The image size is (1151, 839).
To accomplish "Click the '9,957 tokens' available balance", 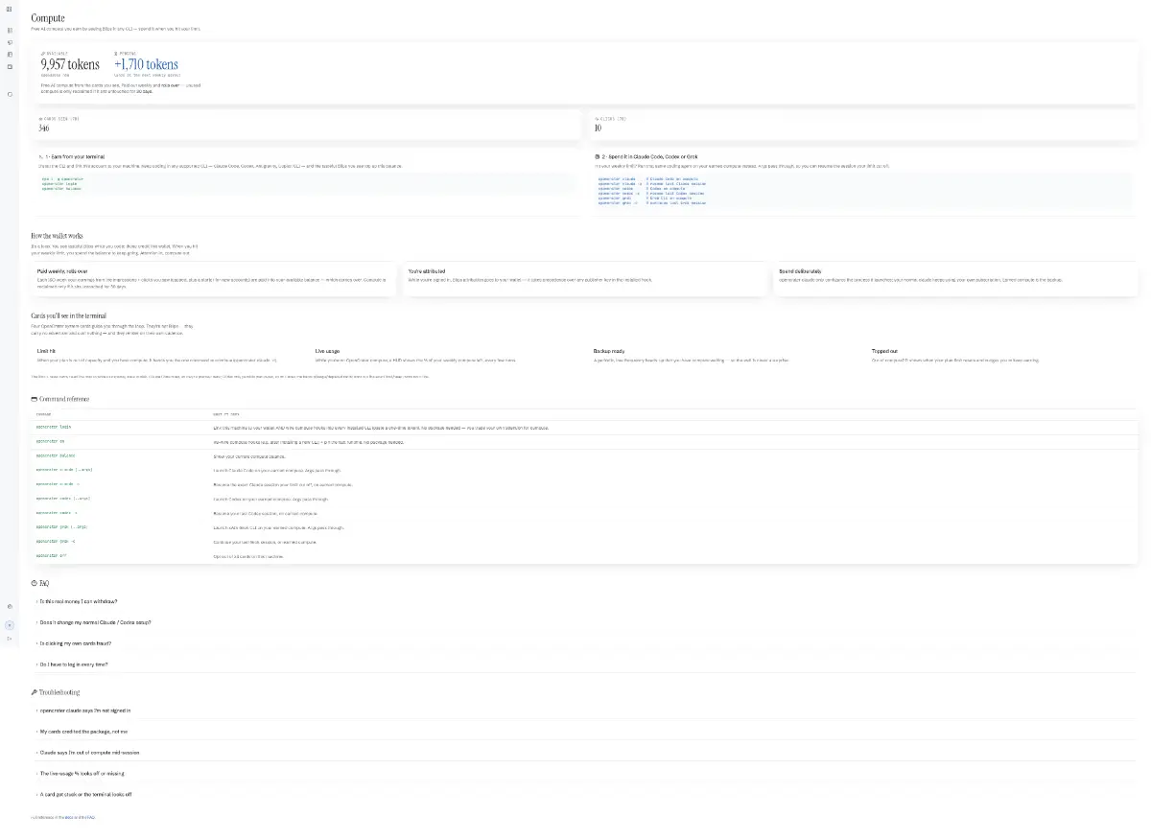I will pos(70,64).
